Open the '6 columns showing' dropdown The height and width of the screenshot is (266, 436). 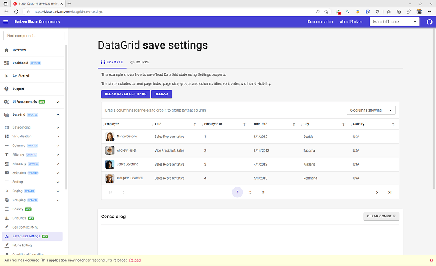point(370,110)
